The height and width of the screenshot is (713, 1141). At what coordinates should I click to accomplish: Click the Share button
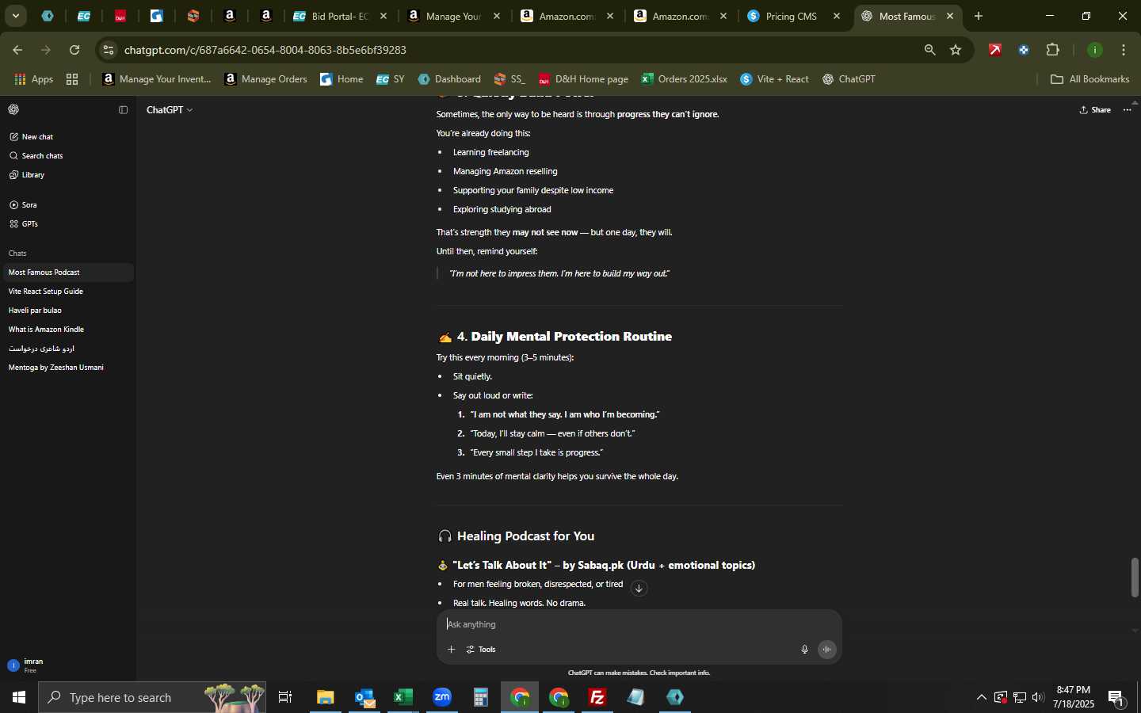tap(1095, 110)
